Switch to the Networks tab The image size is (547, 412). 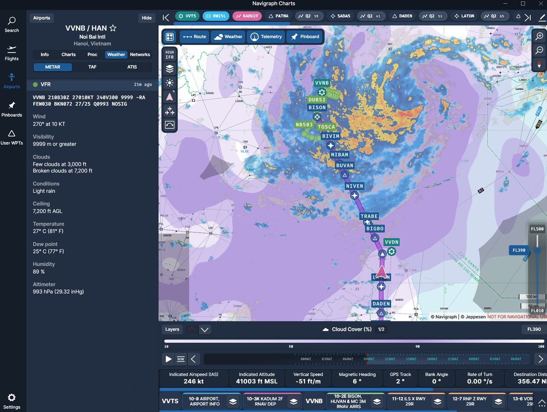[140, 55]
